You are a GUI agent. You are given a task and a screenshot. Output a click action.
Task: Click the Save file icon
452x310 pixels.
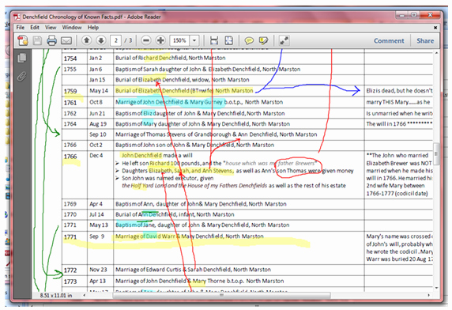click(x=37, y=40)
